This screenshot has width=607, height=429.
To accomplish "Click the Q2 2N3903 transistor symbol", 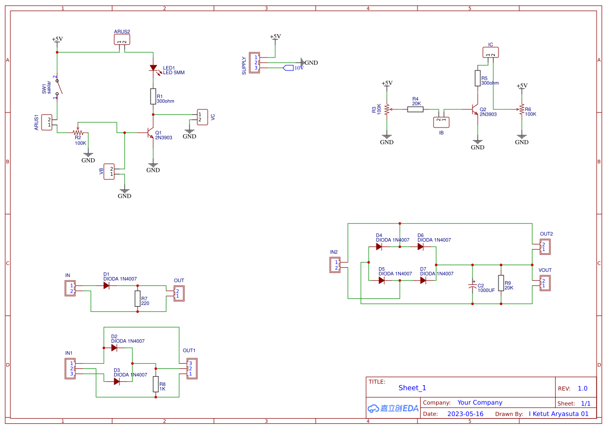I will (474, 110).
